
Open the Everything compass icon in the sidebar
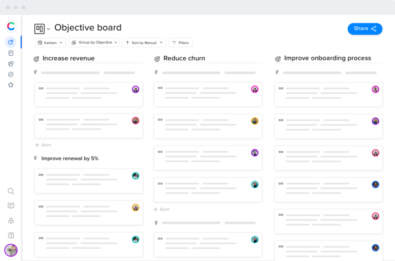[x=11, y=74]
